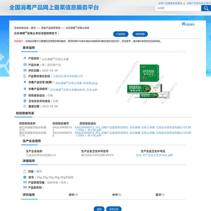Click the 检验报告编号 column header
The image size is (211, 211).
pyautogui.click(x=61, y=123)
